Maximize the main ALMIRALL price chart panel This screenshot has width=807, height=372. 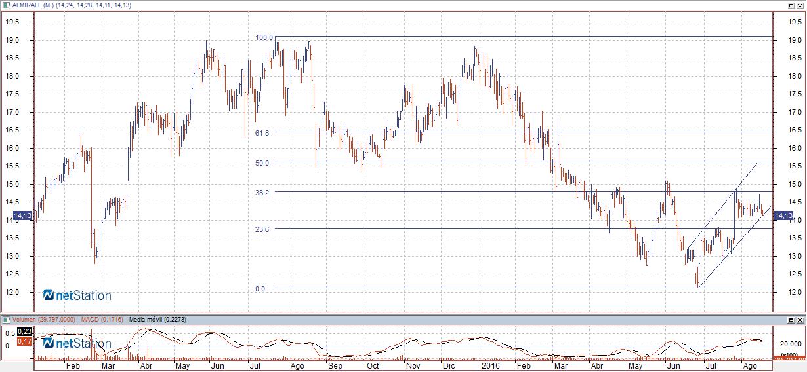(793, 5)
